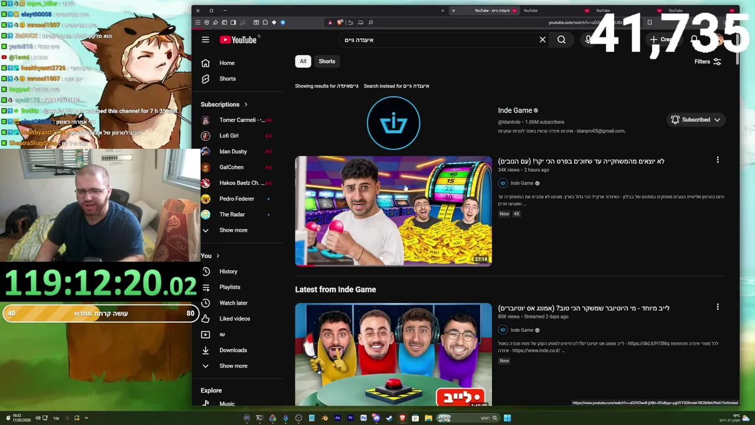Open Photoshop from the taskbar
Viewport: 755px width, 425px height.
click(363, 418)
